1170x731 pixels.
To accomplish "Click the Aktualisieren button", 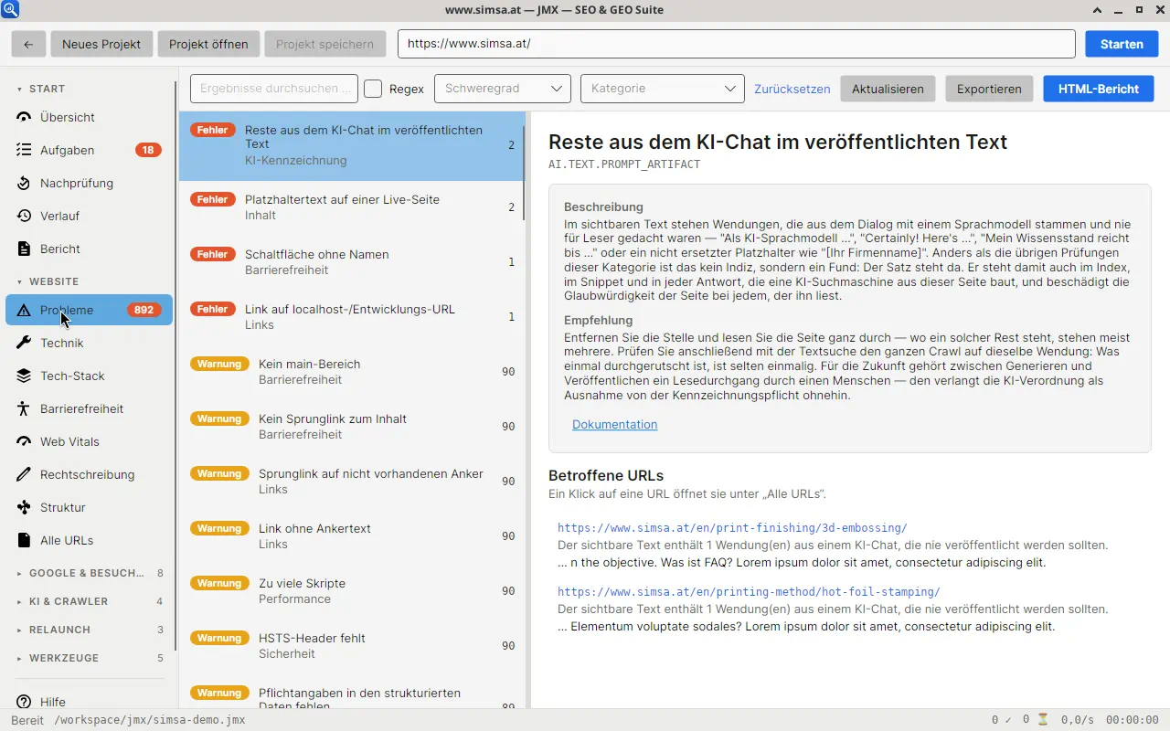I will pyautogui.click(x=888, y=89).
